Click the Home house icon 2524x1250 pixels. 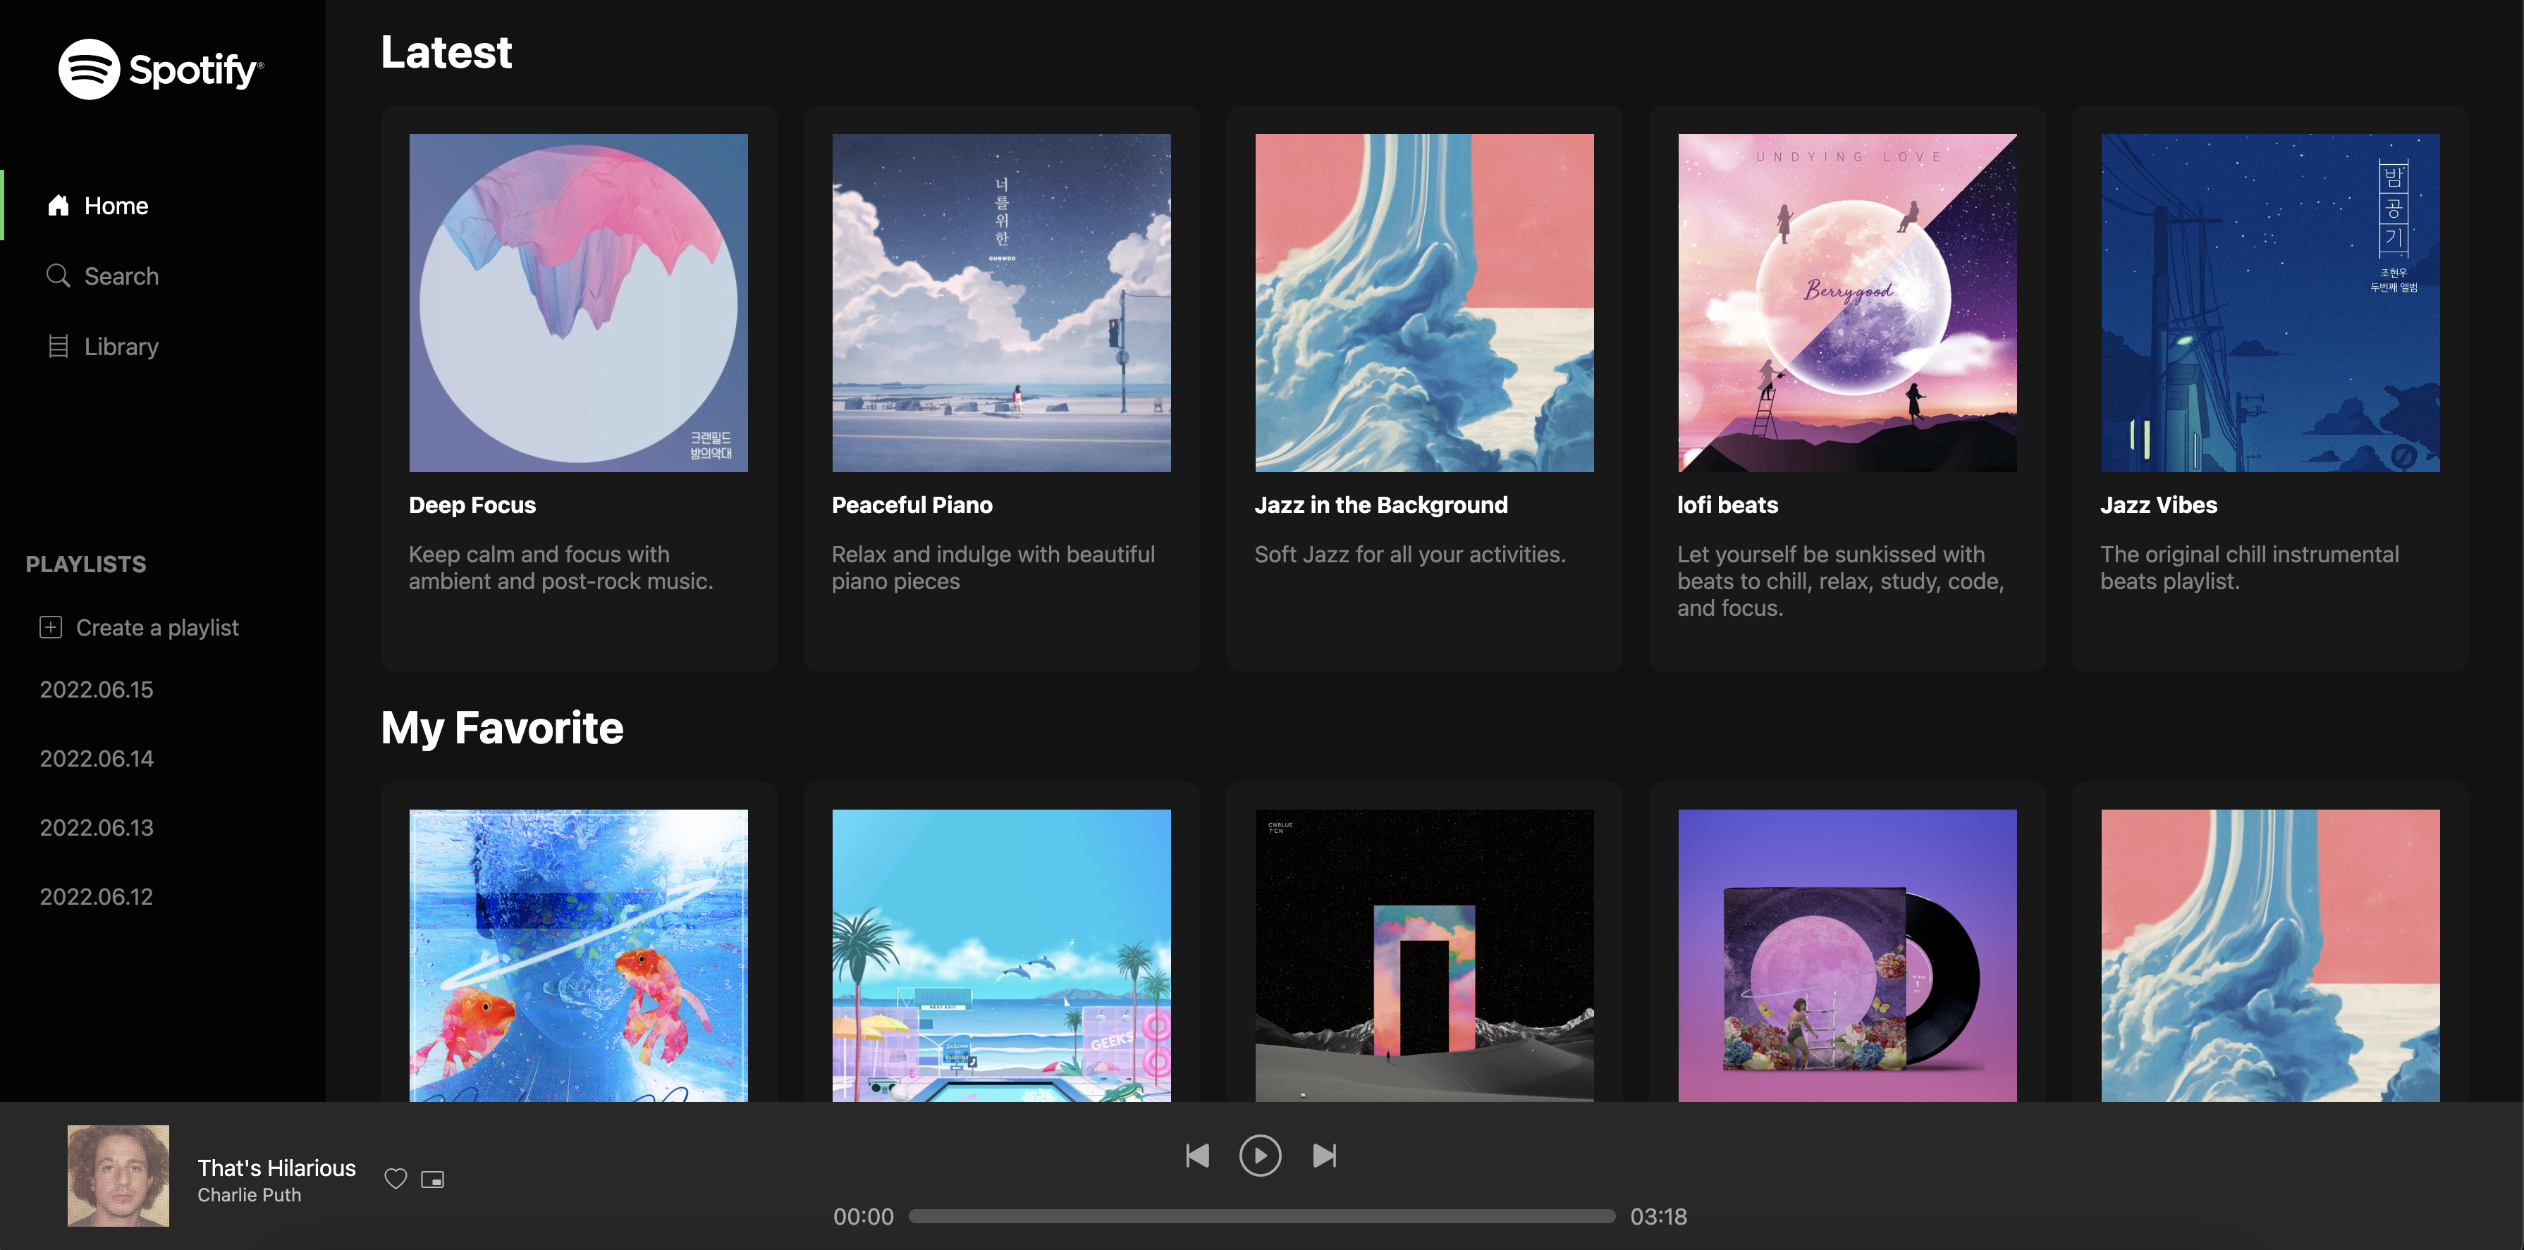[59, 206]
